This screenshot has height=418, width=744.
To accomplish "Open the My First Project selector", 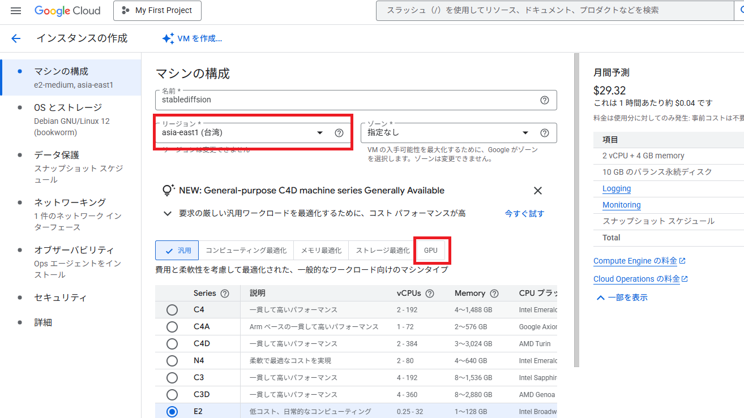I will point(157,11).
